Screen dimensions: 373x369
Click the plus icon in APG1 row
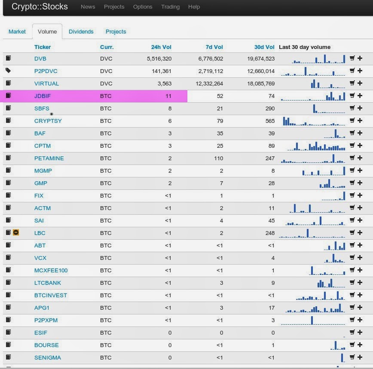coord(360,307)
